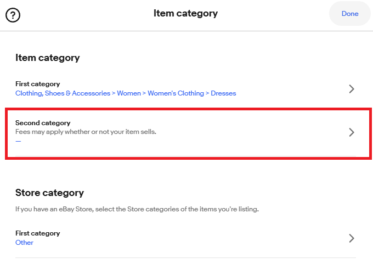Click the "Item category" page title
Viewport: 373px width, 269px height.
tap(185, 14)
